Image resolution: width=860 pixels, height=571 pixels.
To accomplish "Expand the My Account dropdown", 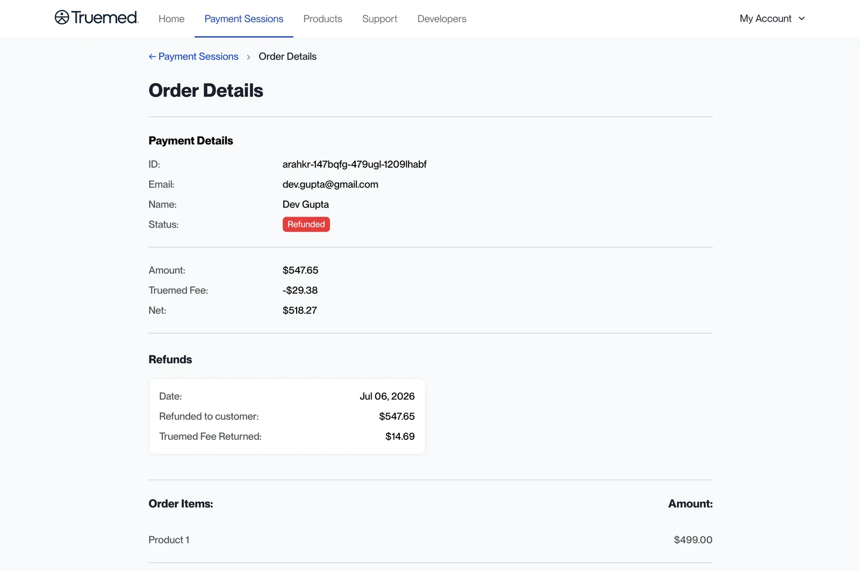I will [x=772, y=18].
